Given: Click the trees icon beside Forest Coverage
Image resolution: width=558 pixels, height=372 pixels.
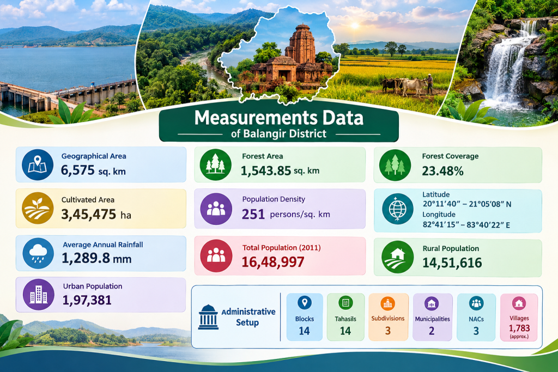Looking at the screenshot, I should pyautogui.click(x=395, y=165).
